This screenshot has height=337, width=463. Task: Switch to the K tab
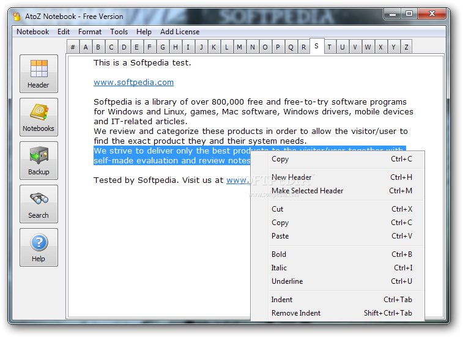(x=214, y=47)
